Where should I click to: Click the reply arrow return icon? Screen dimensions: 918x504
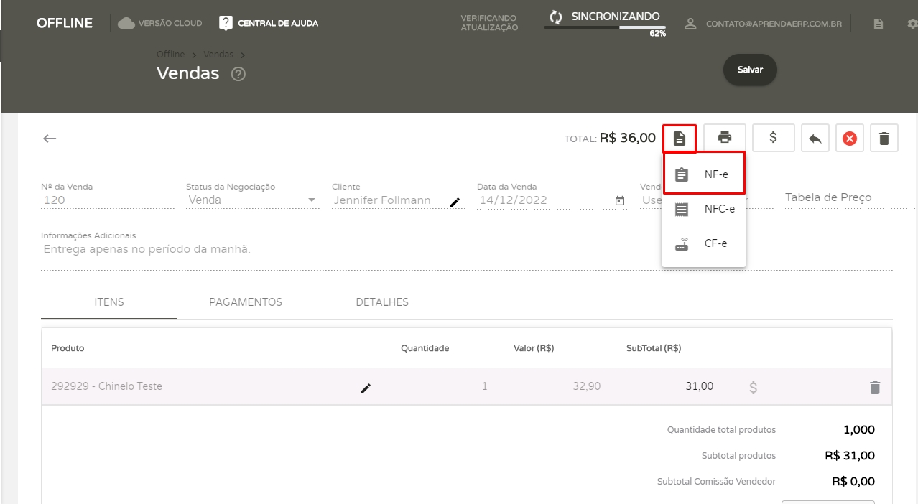click(815, 139)
